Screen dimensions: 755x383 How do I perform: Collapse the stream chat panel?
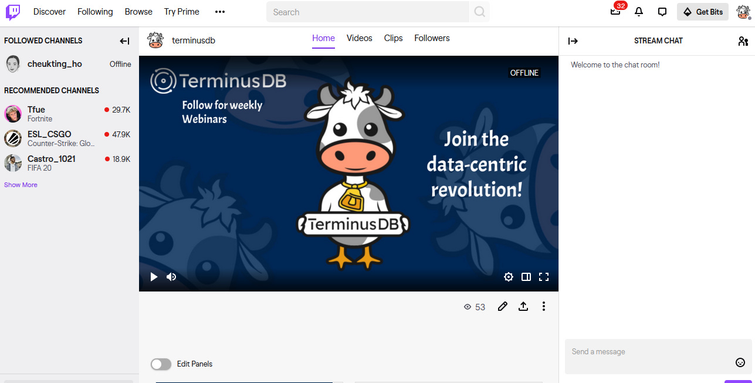coord(573,41)
